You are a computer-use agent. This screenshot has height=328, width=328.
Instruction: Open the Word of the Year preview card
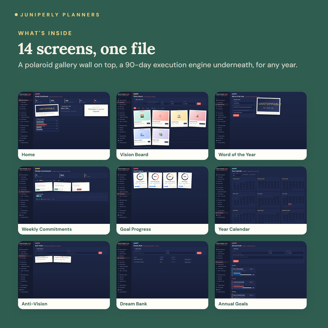coord(261,126)
